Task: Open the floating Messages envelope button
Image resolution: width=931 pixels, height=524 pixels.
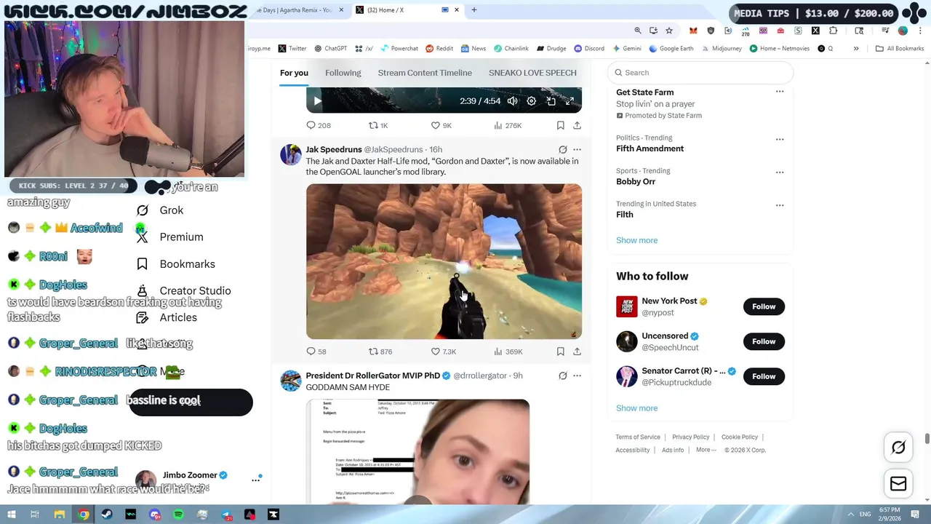Action: (898, 483)
